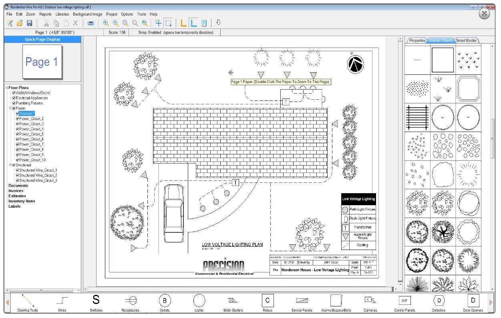Open the Switches symbol category
501x318 pixels.
[96, 303]
